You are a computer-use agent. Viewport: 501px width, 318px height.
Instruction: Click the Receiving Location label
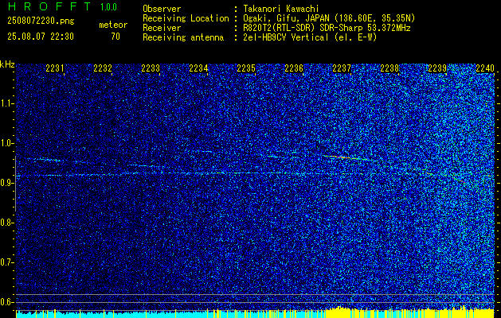coord(186,19)
